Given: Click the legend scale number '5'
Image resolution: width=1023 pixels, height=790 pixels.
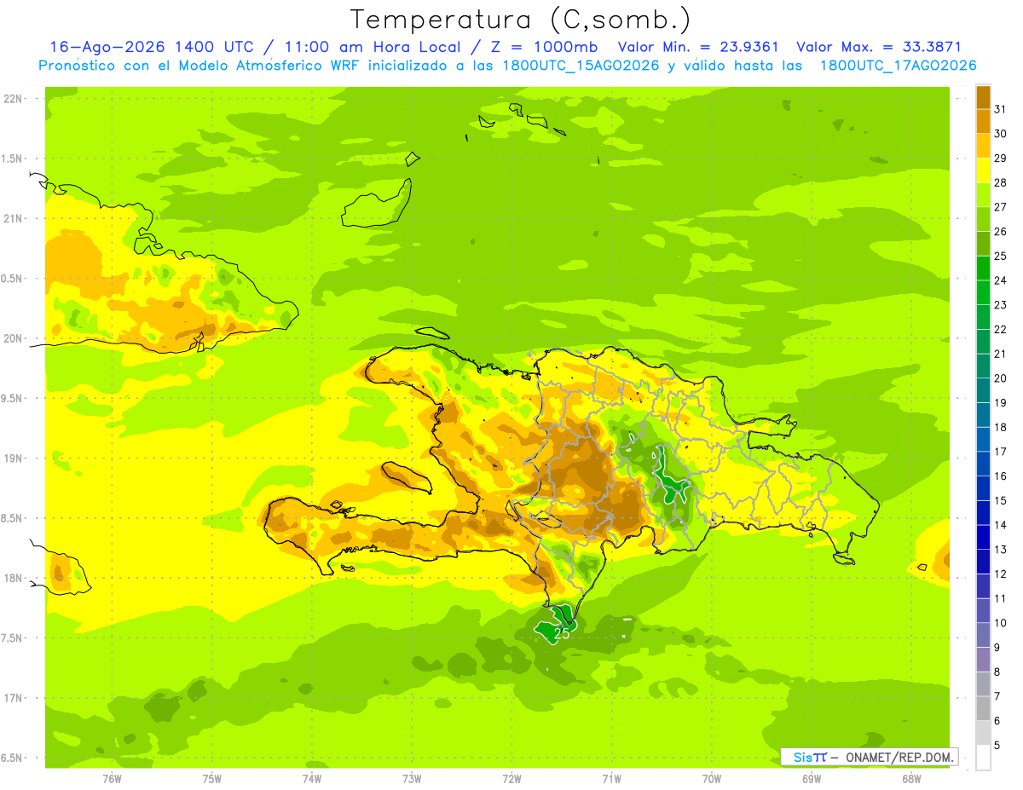Looking at the screenshot, I should tap(997, 746).
